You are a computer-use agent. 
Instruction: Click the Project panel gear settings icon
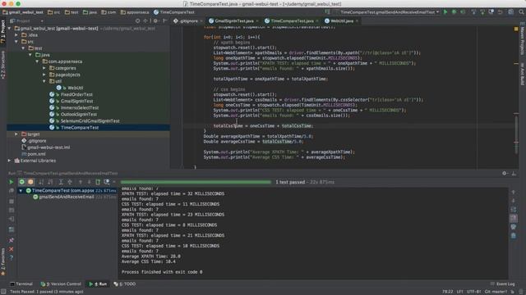pyautogui.click(x=155, y=20)
